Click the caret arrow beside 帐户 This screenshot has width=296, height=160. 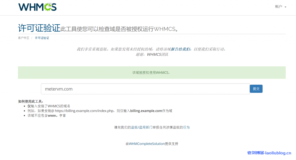[286, 7]
